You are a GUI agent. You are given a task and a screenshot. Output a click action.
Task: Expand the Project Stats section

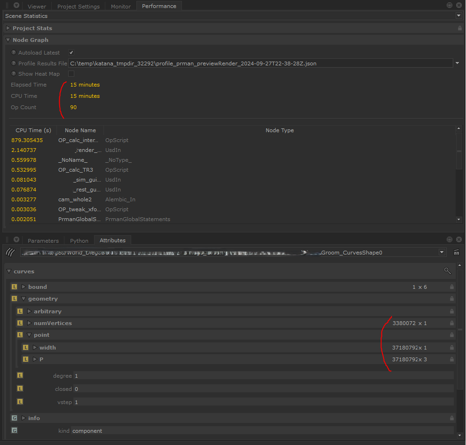8,28
